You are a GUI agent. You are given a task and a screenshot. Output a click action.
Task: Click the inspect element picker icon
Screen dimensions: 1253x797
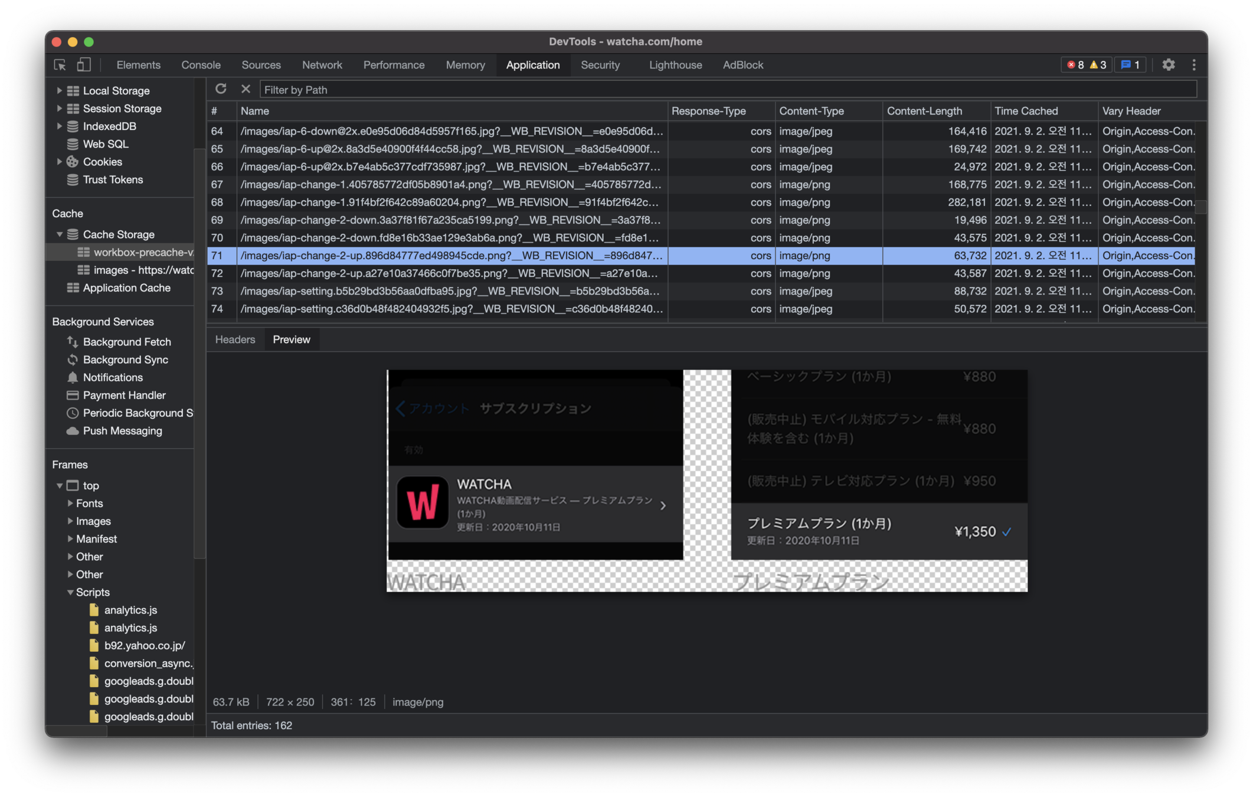point(60,65)
